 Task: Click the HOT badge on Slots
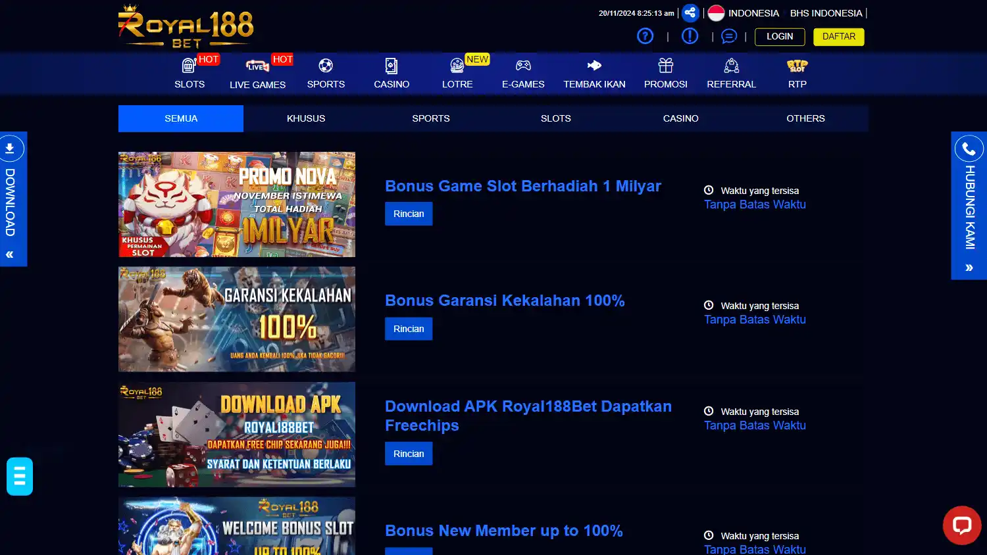[x=209, y=59]
